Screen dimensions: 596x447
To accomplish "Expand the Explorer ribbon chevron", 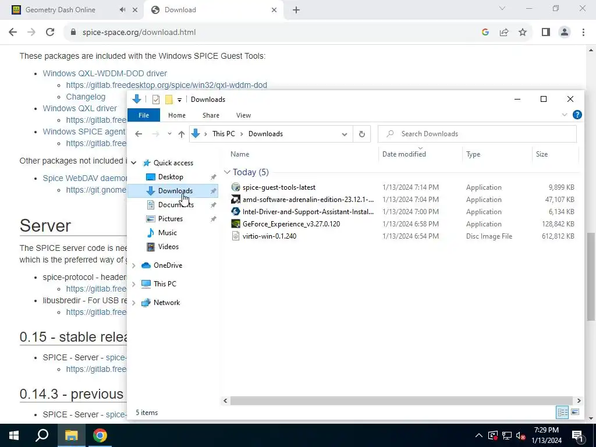I will [565, 115].
